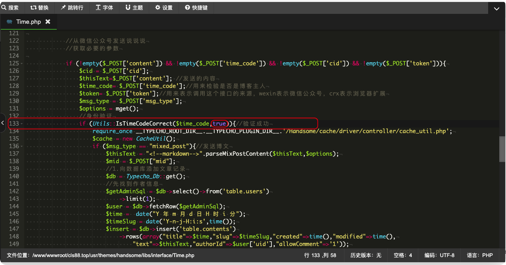Expand the left side panel arrow

(x=2, y=123)
